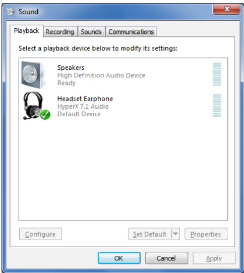Click the 'HyperX 7.1 Audio' text
The height and width of the screenshot is (273, 244).
pos(83,106)
